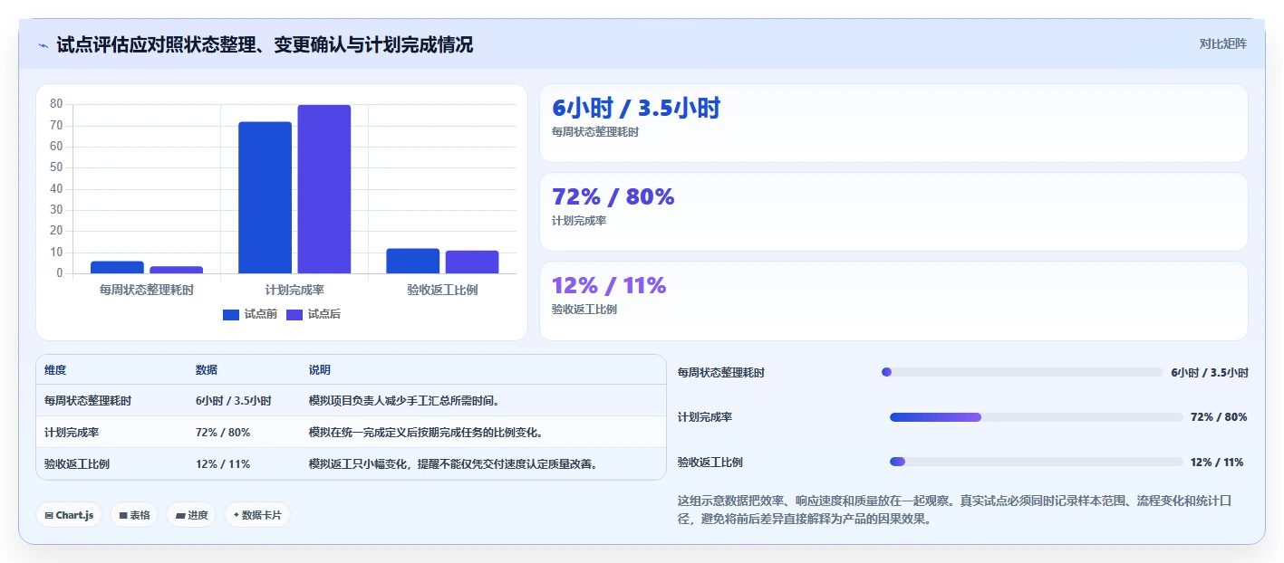Click the progress value 12% / 11% label
The width and height of the screenshot is (1284, 563).
[x=1217, y=462]
